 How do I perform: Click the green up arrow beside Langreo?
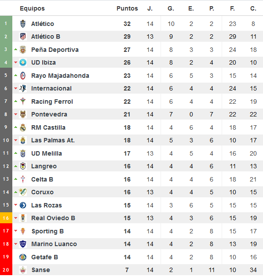point(16,166)
